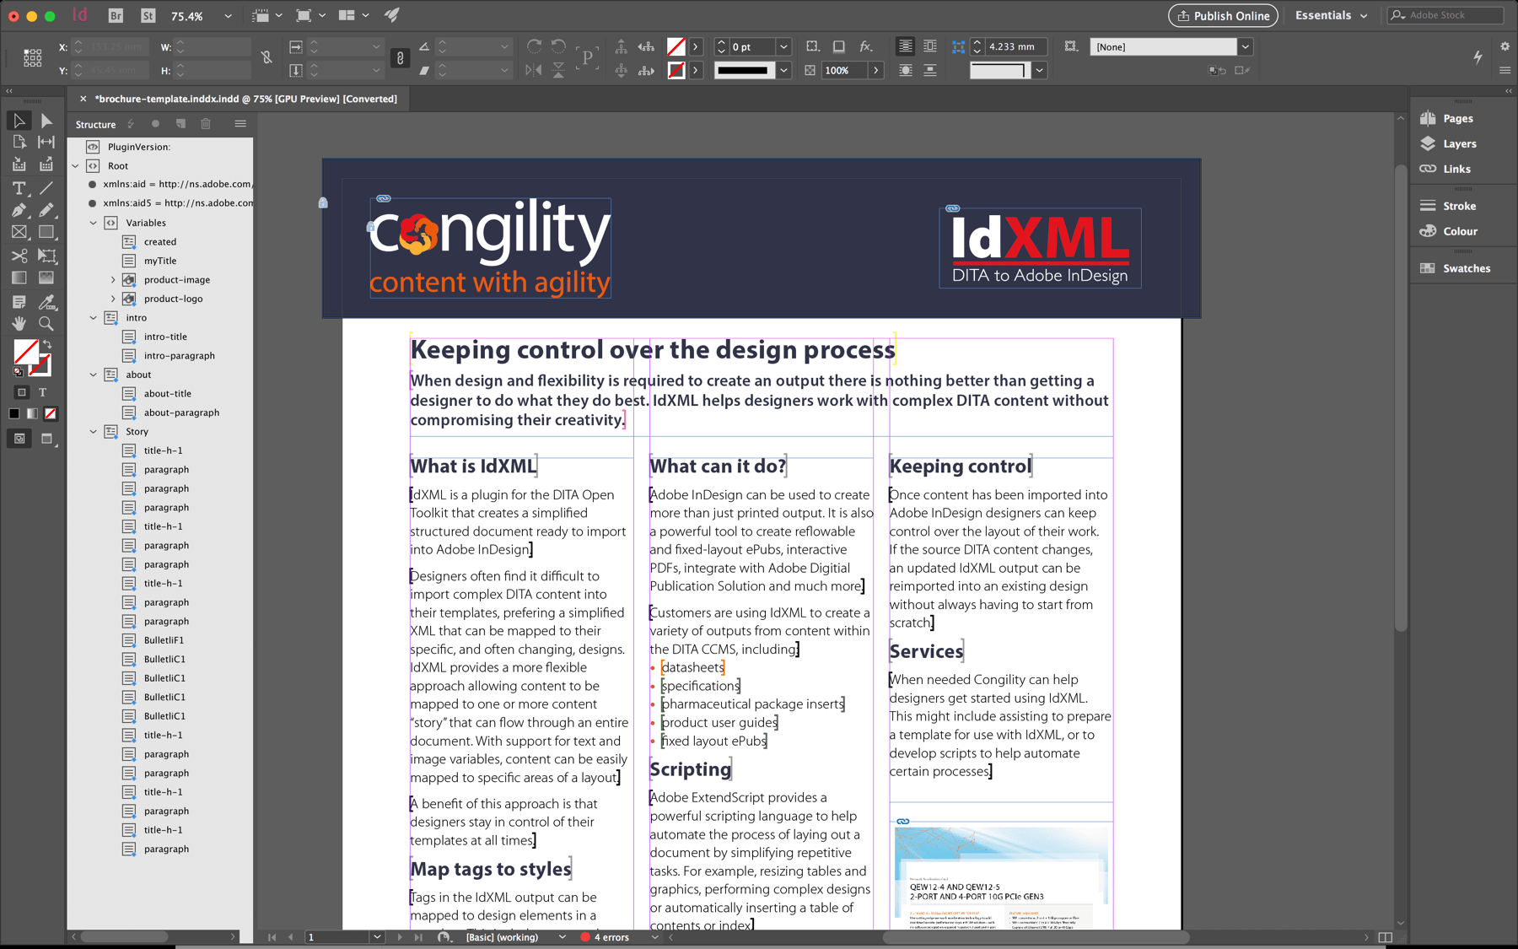The width and height of the screenshot is (1518, 949).
Task: Click the stroke swatch in control bar
Action: [676, 70]
